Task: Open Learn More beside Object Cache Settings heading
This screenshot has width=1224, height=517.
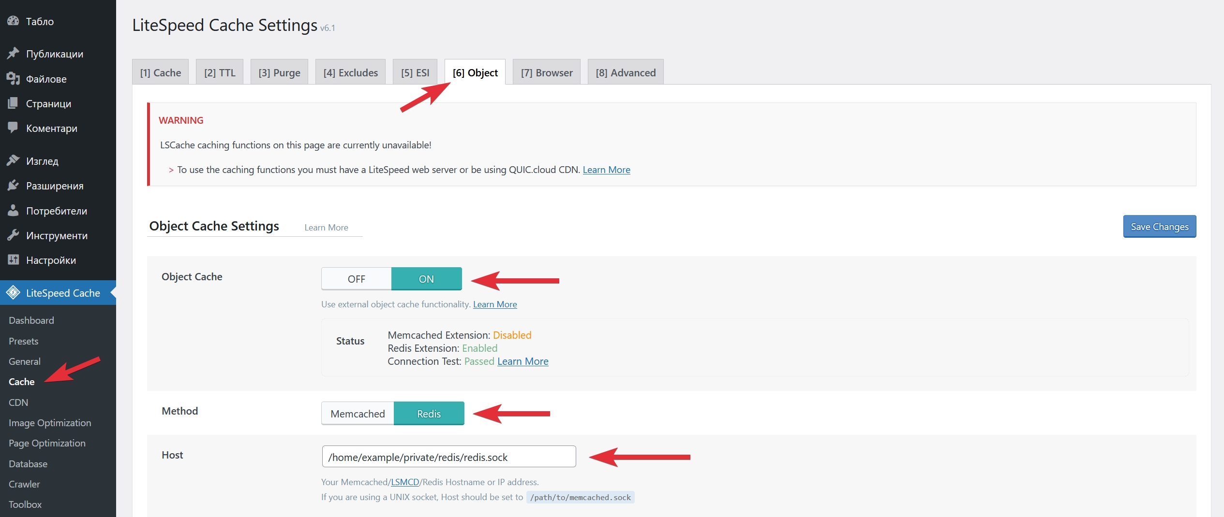Action: [326, 228]
